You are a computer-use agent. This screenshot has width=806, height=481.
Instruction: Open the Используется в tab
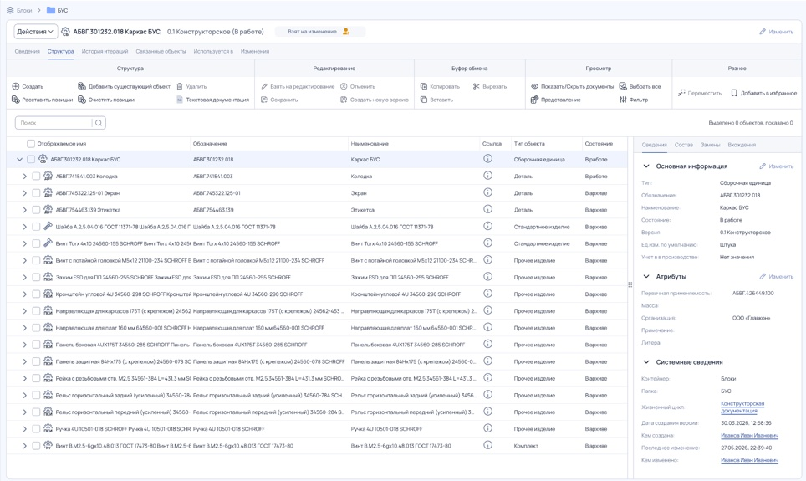(x=213, y=51)
